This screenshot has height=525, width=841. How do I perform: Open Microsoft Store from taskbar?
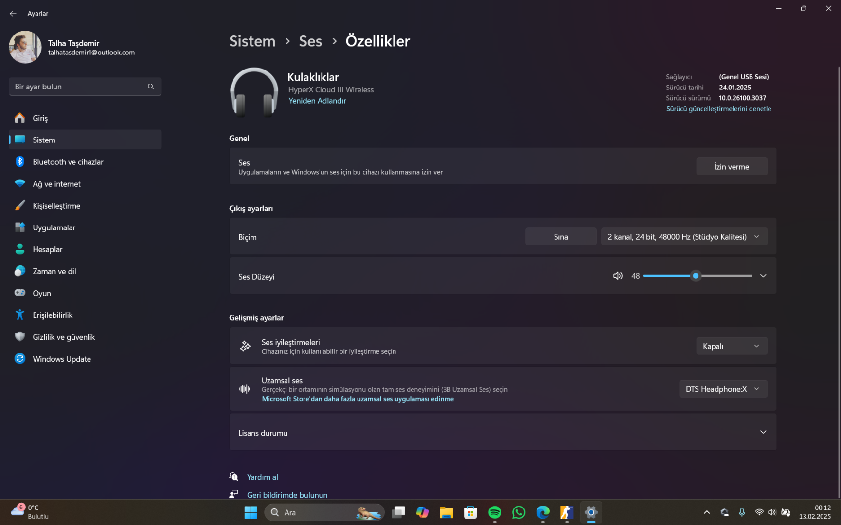(470, 512)
